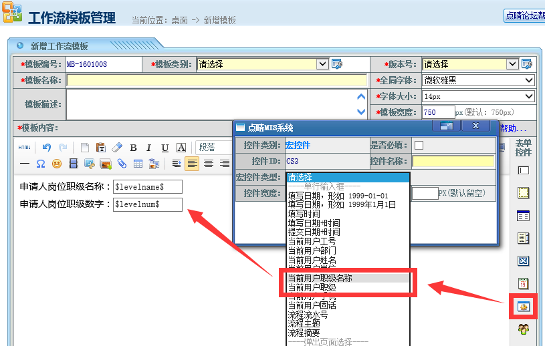Click the macro control icon in sidebar
This screenshot has width=545, height=346.
point(523,307)
